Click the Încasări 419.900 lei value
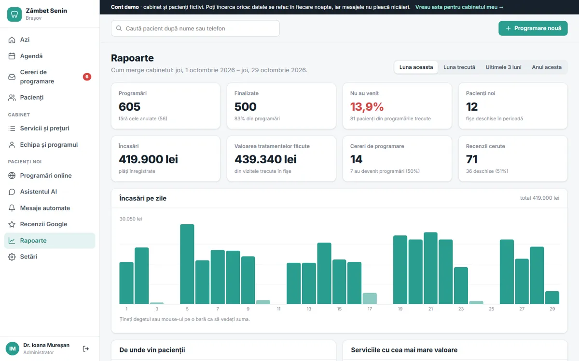Screen dimensions: 579x361 148,159
